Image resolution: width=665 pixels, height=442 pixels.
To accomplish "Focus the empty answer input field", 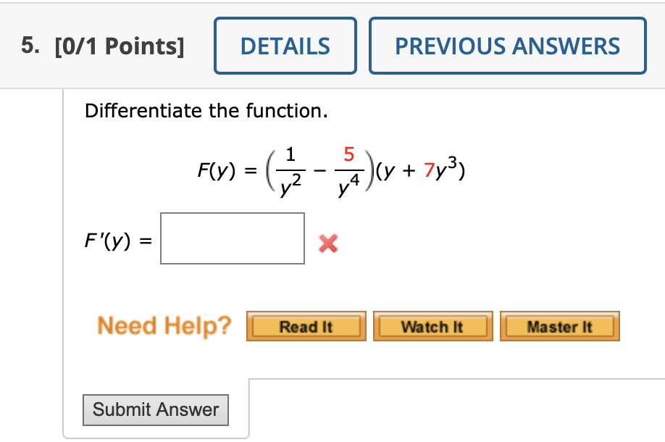I will tap(232, 238).
